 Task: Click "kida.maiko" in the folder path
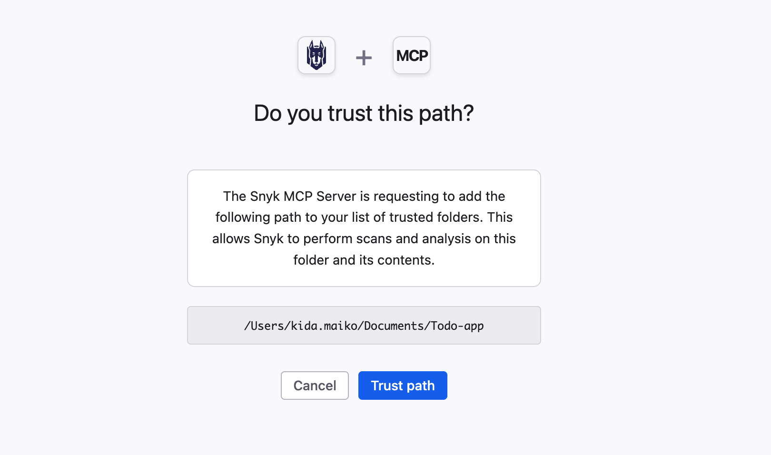[324, 326]
